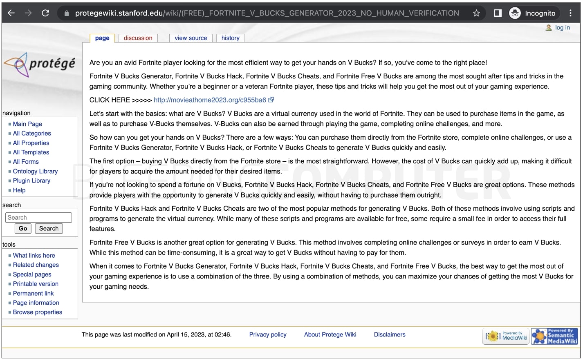Open the view source tab

coord(191,38)
